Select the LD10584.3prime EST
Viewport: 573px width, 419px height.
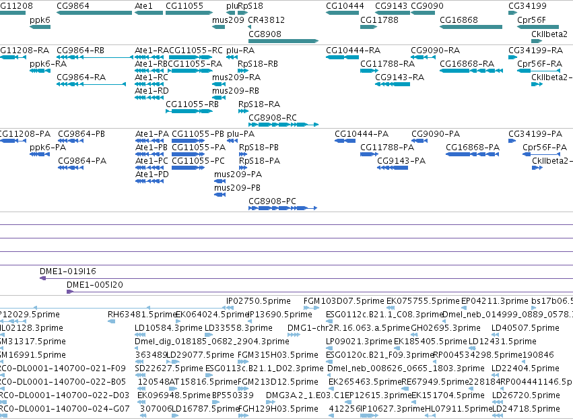coord(139,335)
